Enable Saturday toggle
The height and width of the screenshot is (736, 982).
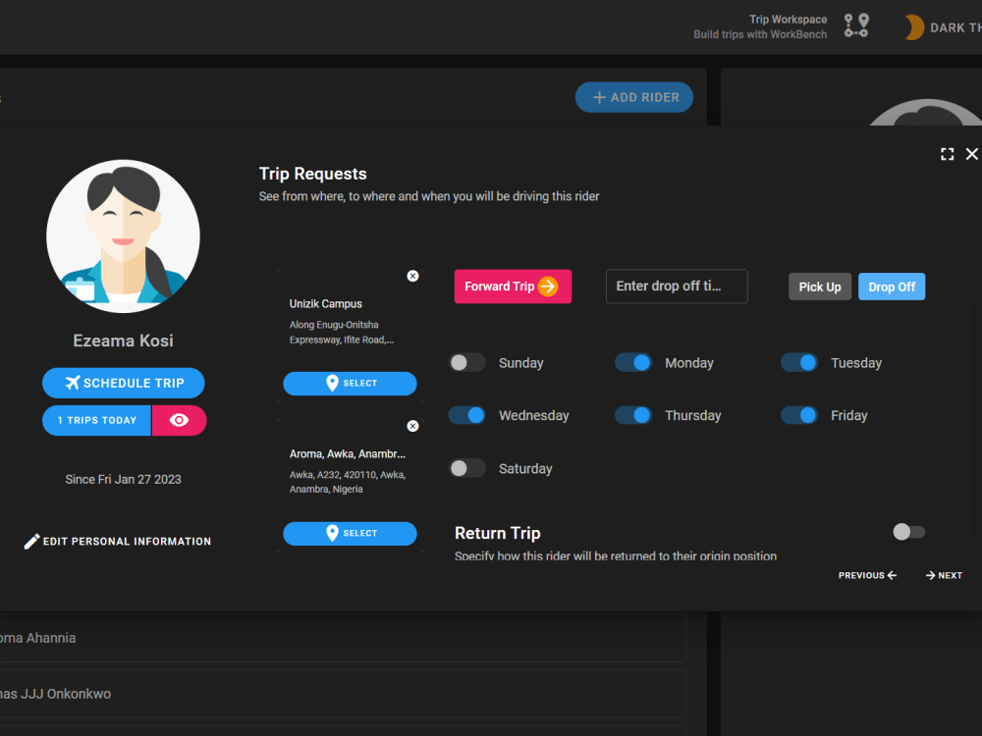click(x=467, y=469)
